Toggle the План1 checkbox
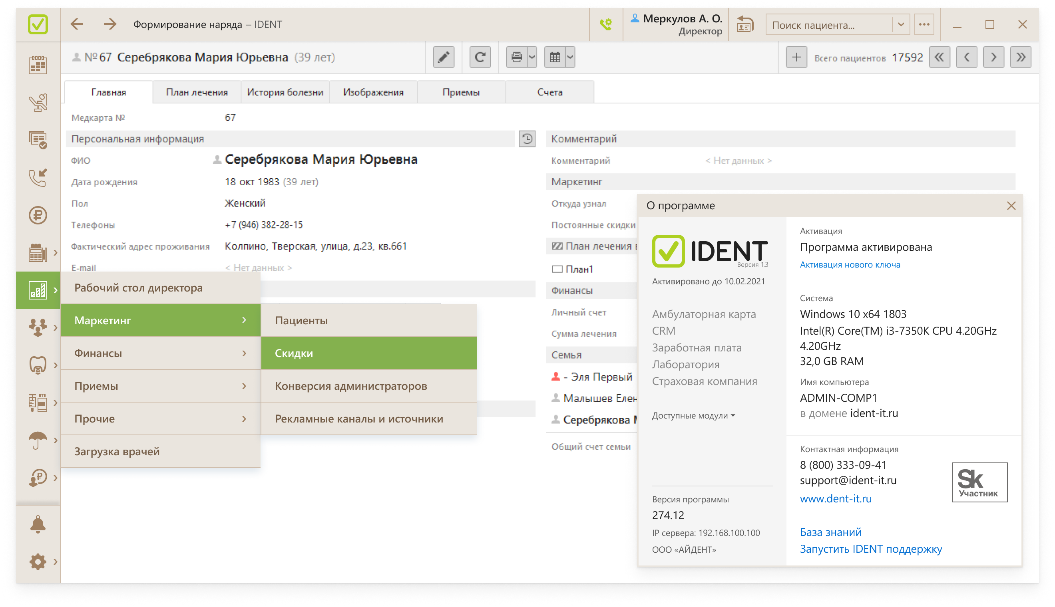This screenshot has width=1055, height=607. [557, 269]
